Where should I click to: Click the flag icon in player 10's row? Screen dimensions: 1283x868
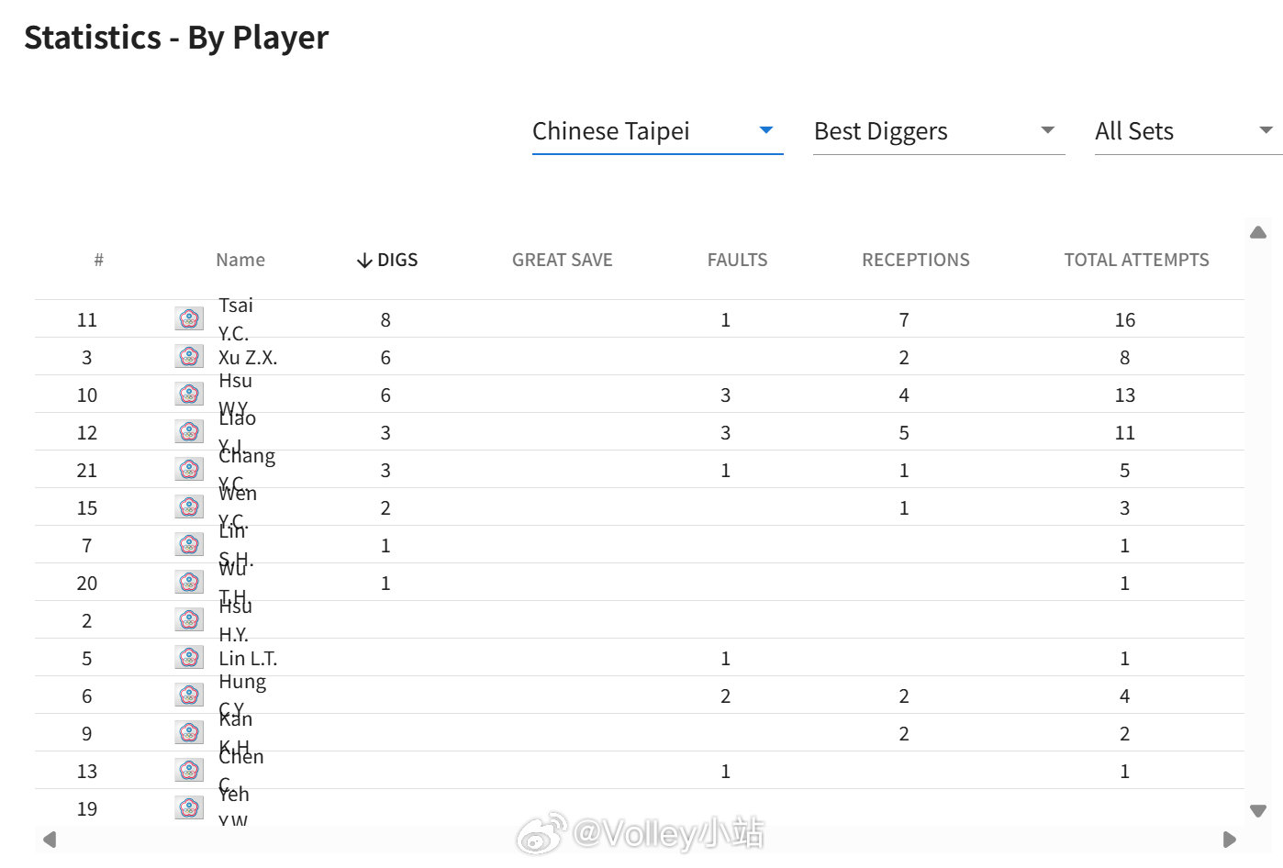pyautogui.click(x=189, y=395)
